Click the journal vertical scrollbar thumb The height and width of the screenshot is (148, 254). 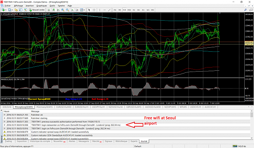click(x=252, y=115)
